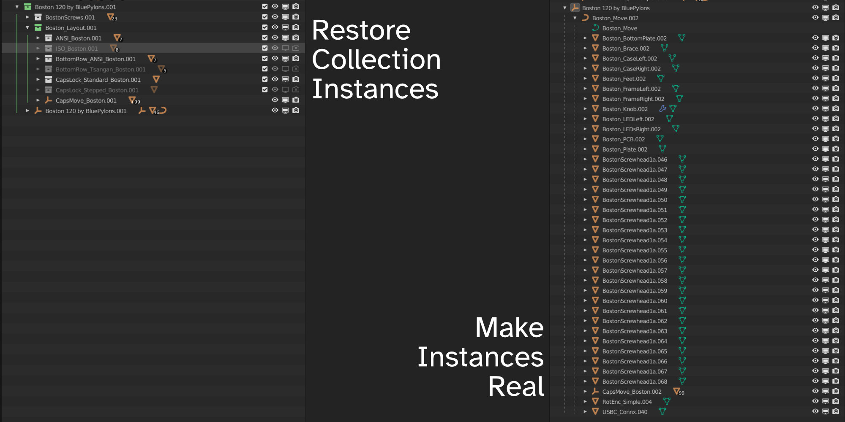845x422 pixels.
Task: Select the BostonScrewhead1a.050 object
Action: coord(635,200)
